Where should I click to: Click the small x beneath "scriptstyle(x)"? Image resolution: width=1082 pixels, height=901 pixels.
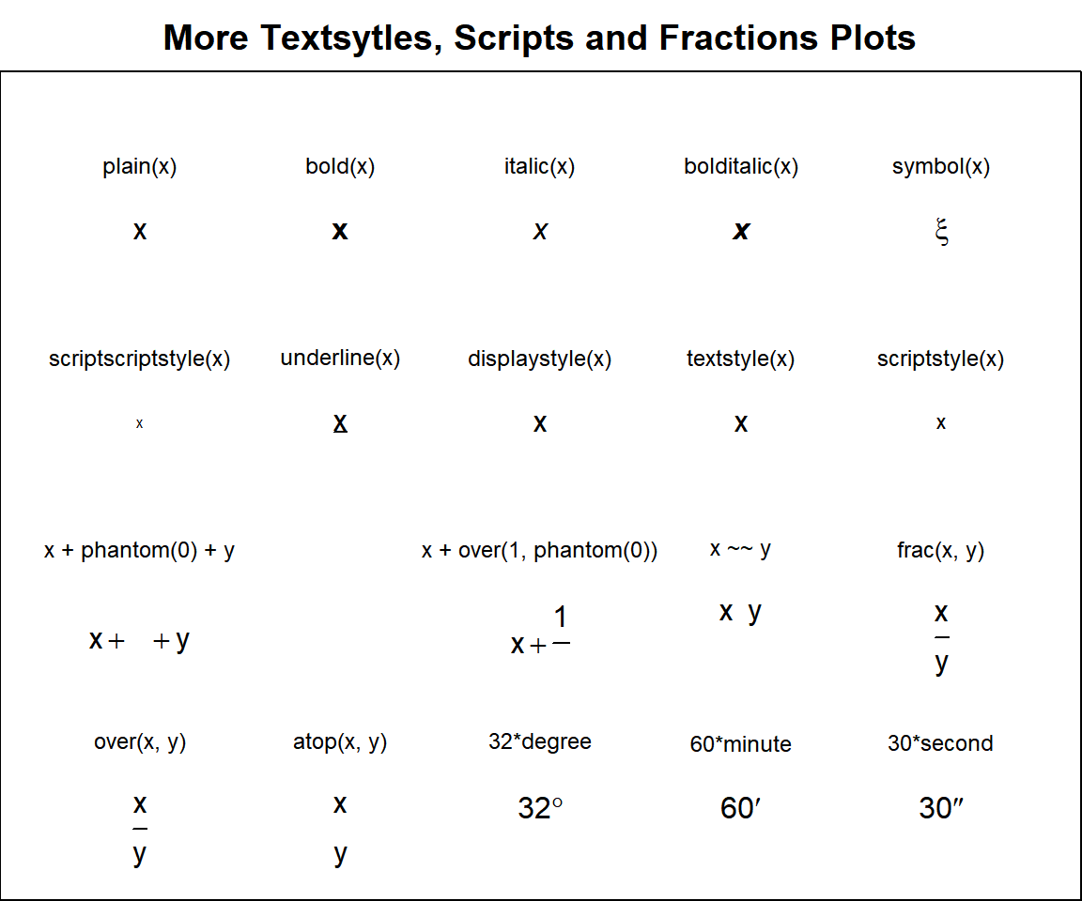pos(941,423)
